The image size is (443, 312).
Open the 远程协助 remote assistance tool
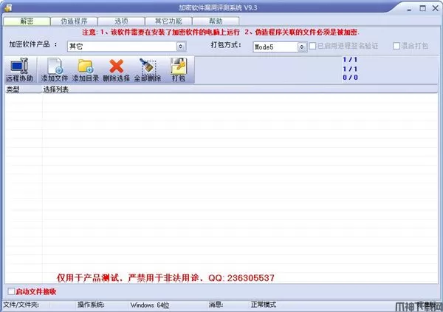(x=19, y=70)
